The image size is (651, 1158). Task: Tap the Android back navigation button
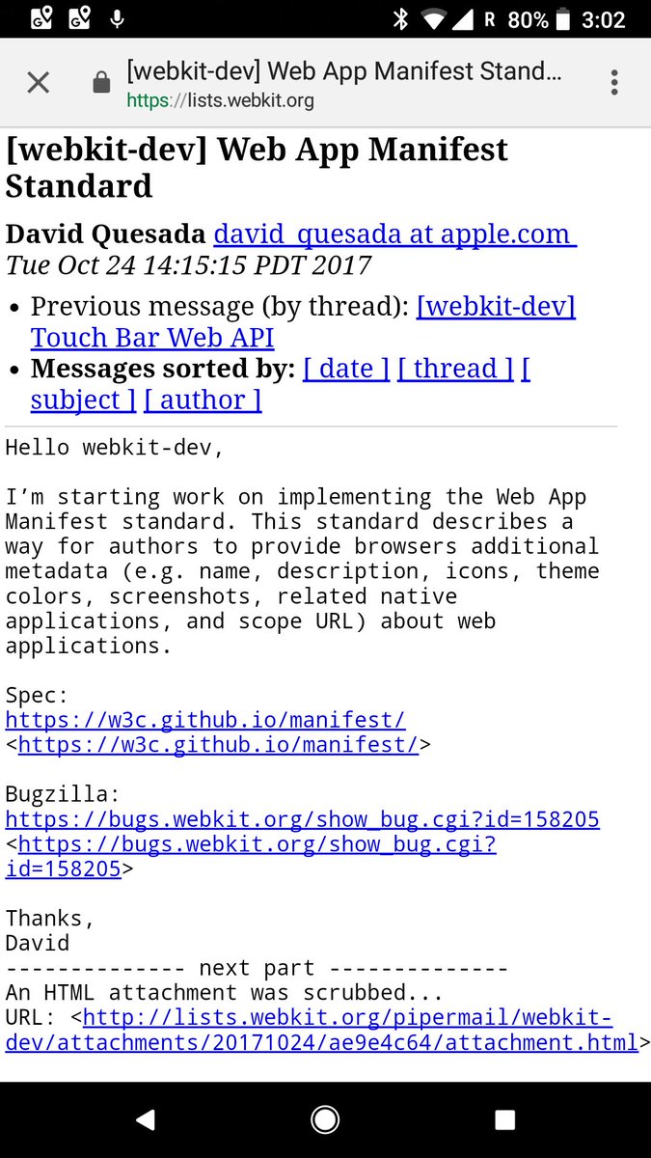tap(146, 1119)
